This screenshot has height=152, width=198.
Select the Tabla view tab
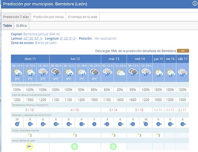pyautogui.click(x=7, y=26)
